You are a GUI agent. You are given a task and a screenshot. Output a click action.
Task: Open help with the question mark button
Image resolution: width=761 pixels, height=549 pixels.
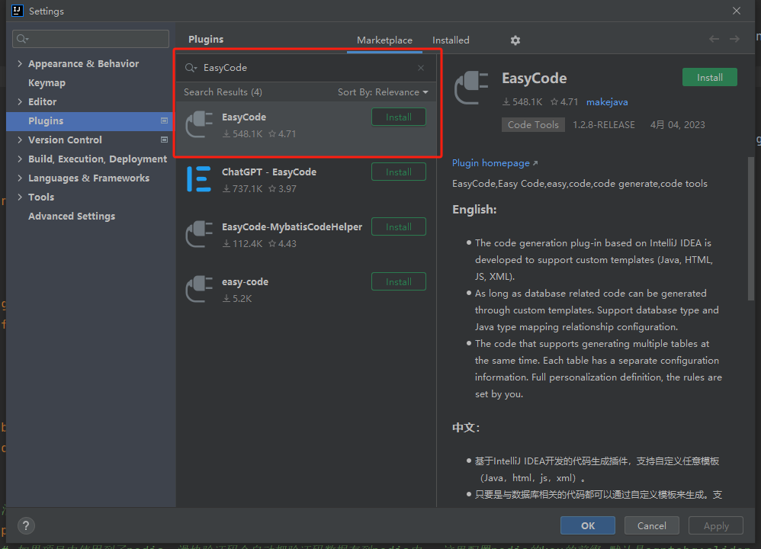tap(26, 525)
